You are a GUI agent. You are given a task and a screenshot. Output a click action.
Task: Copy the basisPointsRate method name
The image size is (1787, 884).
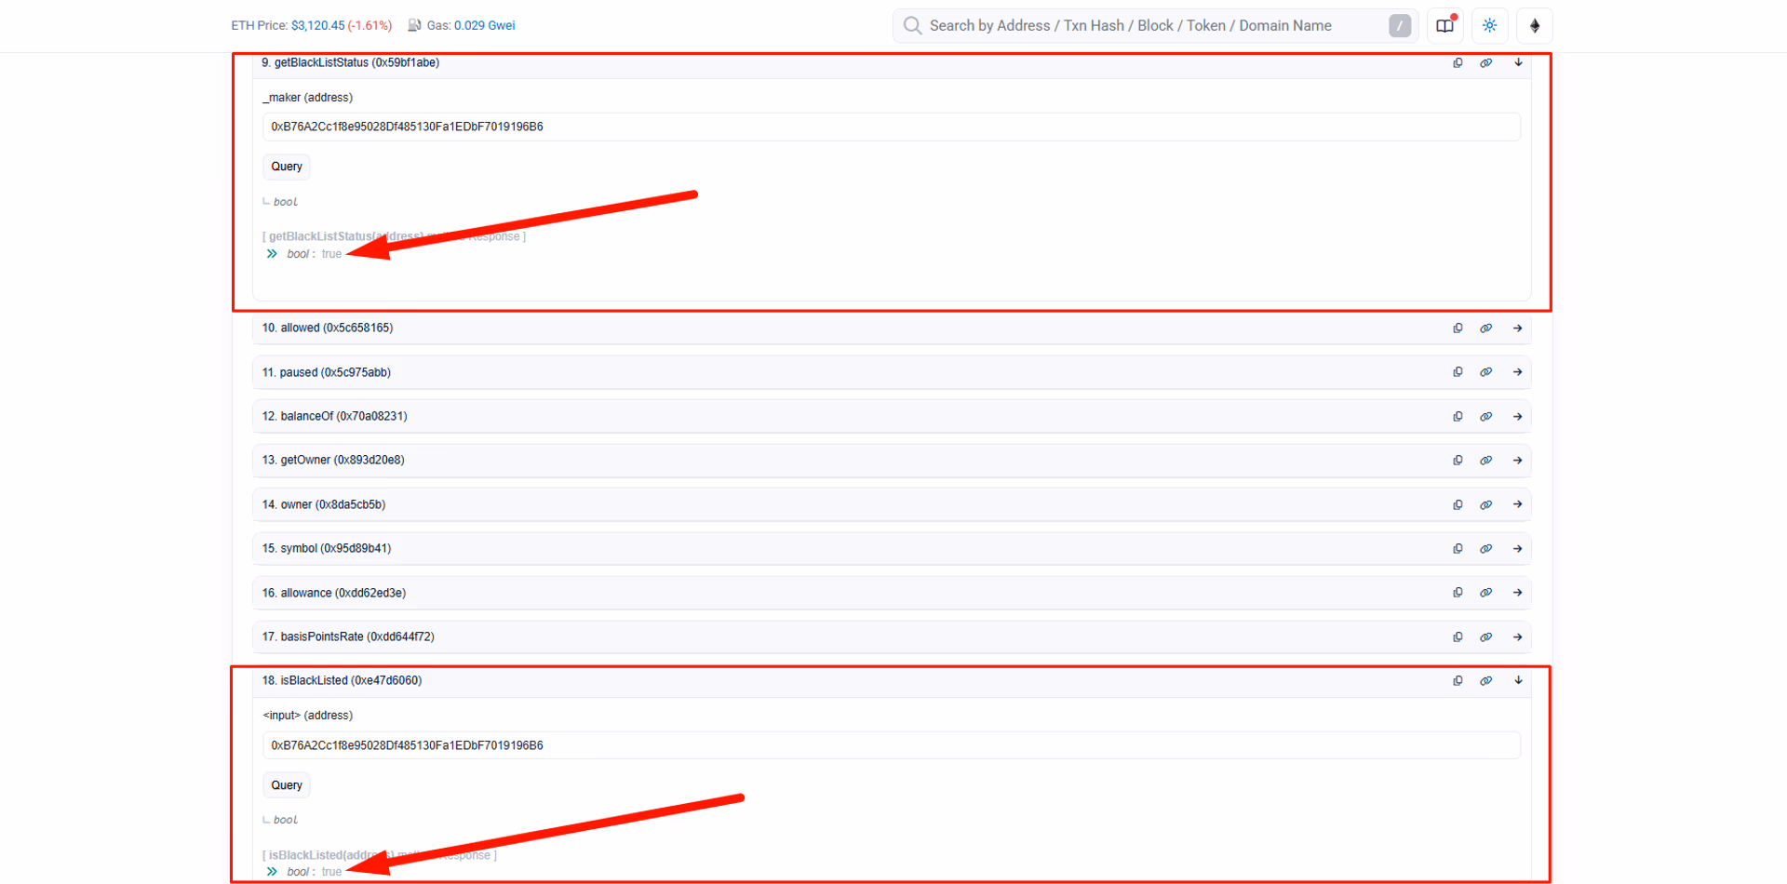(1458, 637)
